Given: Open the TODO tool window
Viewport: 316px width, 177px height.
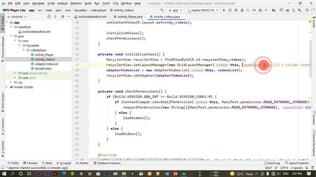Looking at the screenshot, I should click(x=13, y=163).
